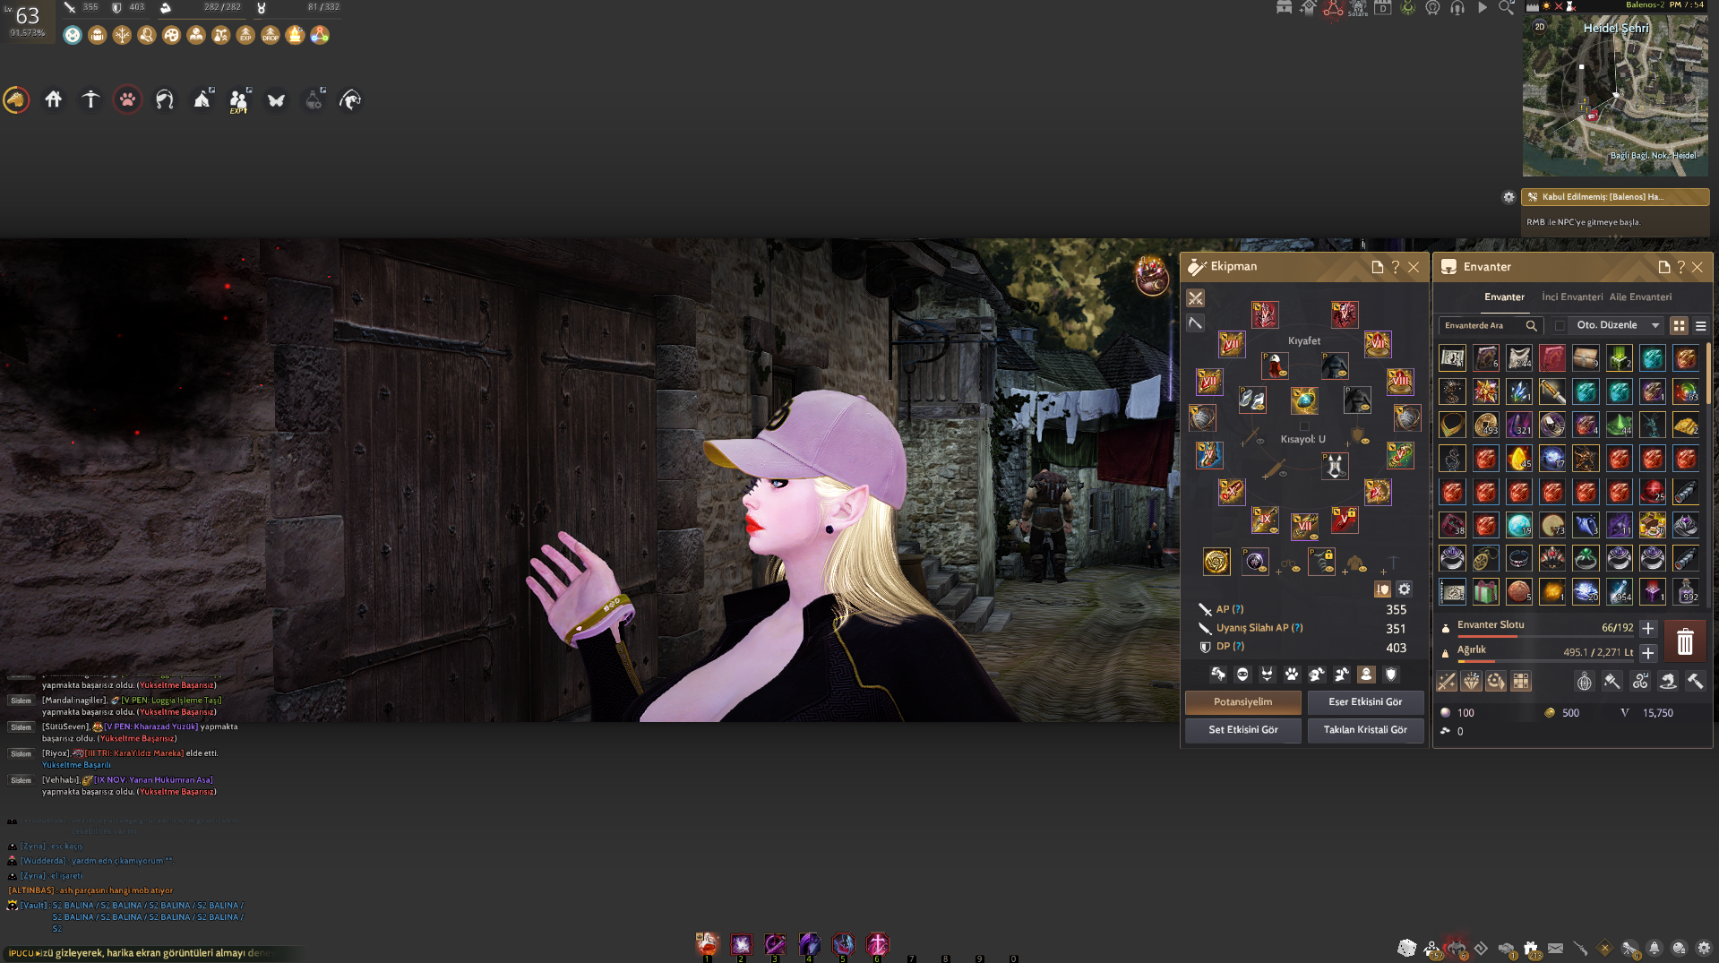Open the tent campsite icon
The width and height of the screenshot is (1719, 963).
202,99
